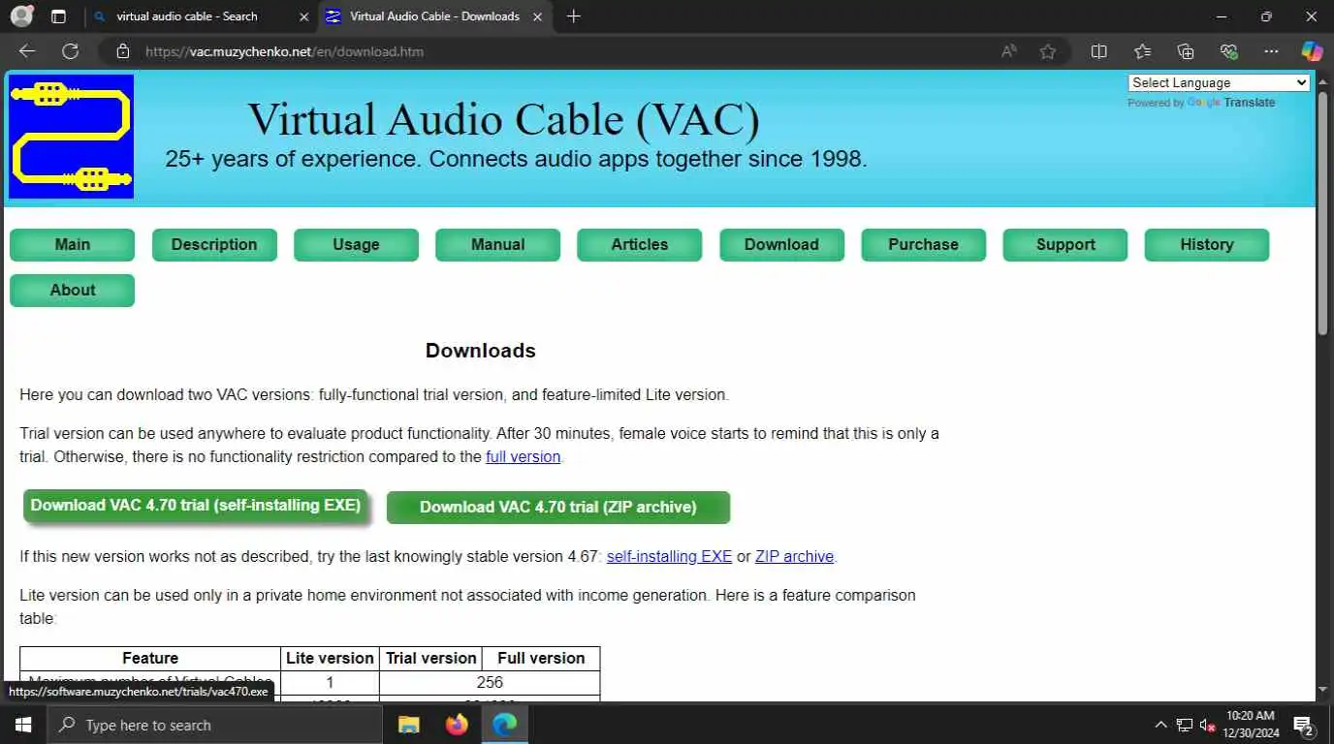
Task: Download VAC 4.70 trial self-installing EXE
Action: 196,506
